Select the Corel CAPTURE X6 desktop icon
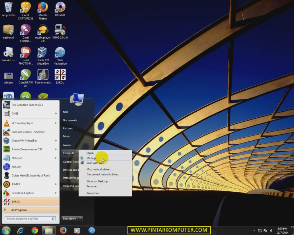 pyautogui.click(x=26, y=11)
